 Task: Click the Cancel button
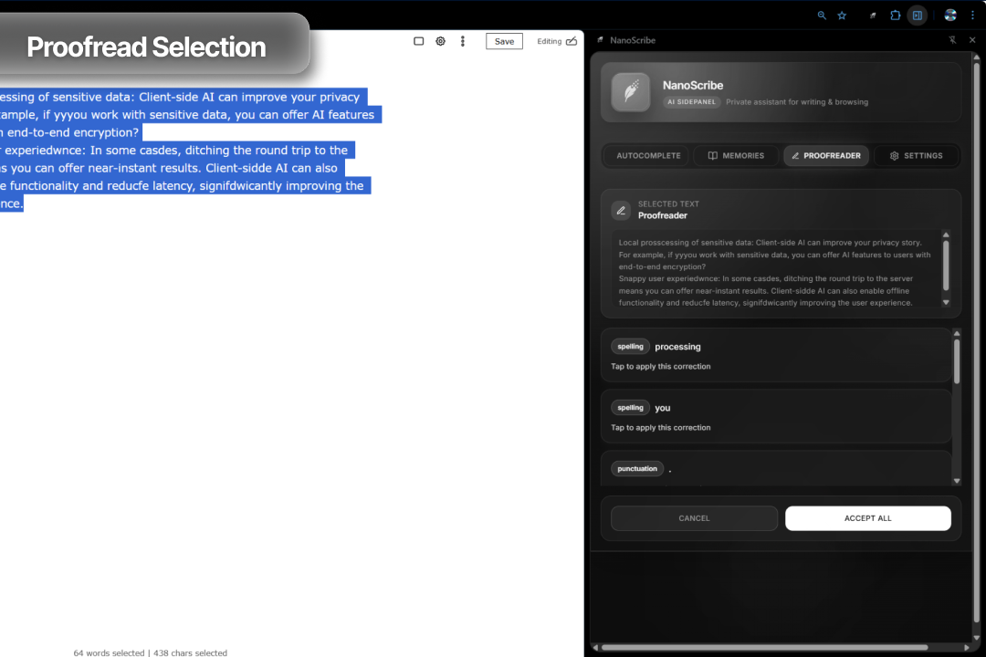(x=694, y=518)
